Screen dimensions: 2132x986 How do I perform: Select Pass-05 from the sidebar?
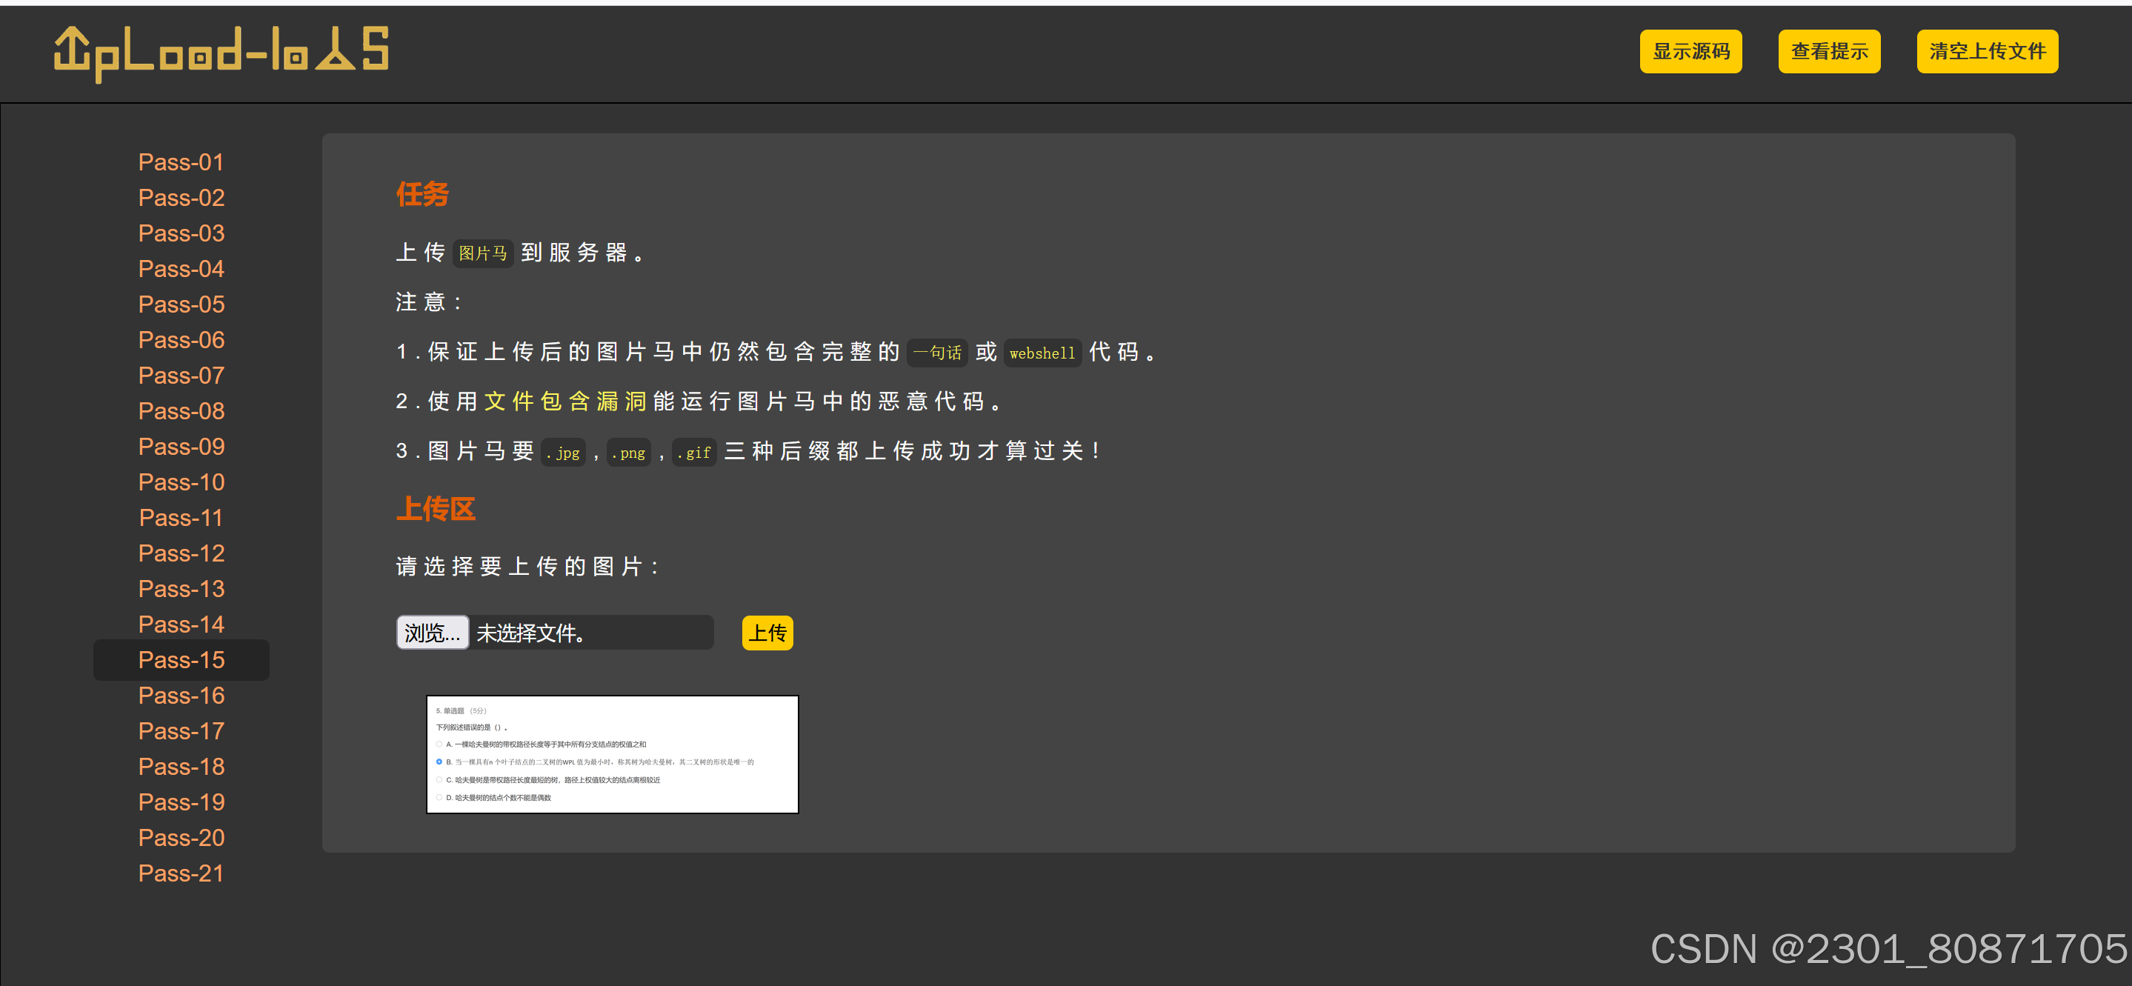point(181,304)
